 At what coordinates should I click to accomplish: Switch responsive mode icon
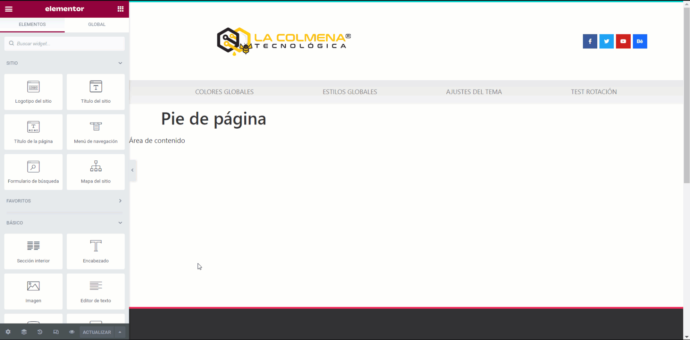pos(56,332)
